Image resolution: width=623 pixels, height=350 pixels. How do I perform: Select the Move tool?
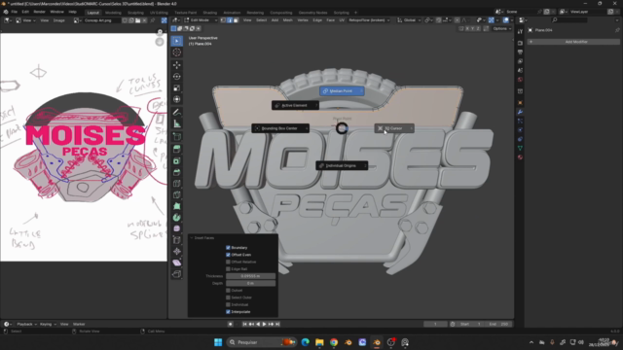click(177, 65)
